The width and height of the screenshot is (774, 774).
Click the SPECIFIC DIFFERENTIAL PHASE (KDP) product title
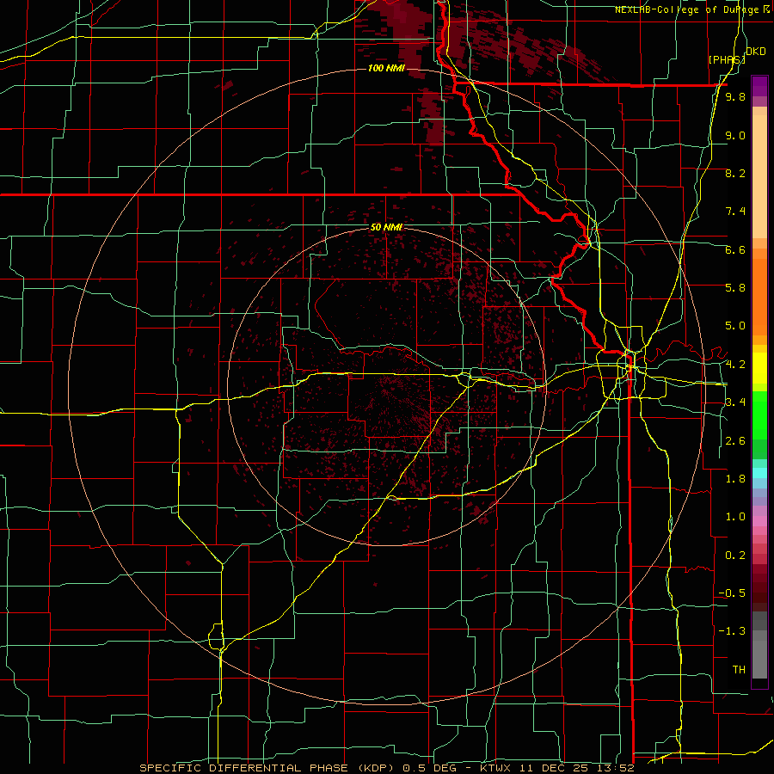(268, 768)
